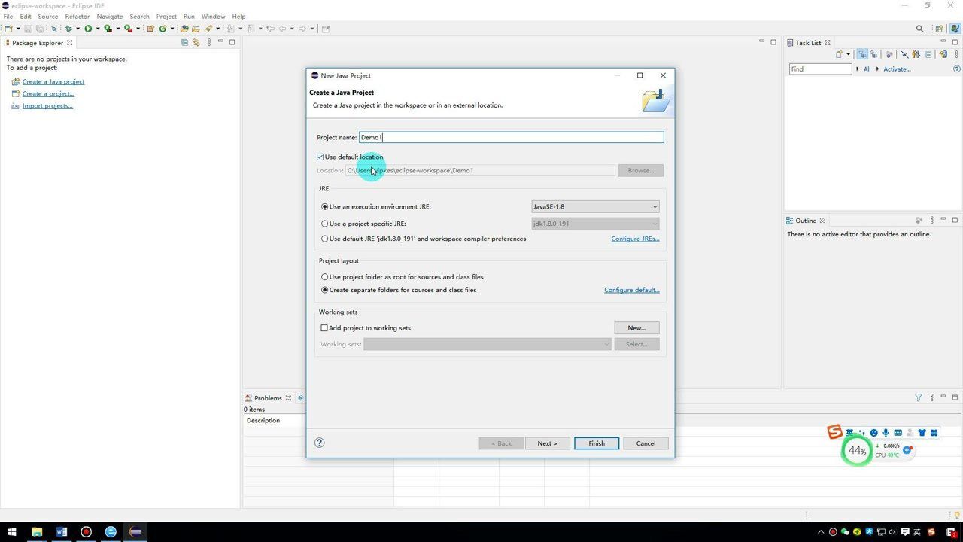Click Link with Editor in Package Explorer
Screen dimensions: 963x542
196,43
